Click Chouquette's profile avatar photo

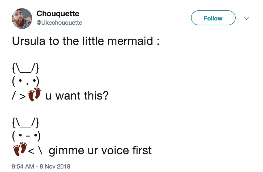[22, 18]
